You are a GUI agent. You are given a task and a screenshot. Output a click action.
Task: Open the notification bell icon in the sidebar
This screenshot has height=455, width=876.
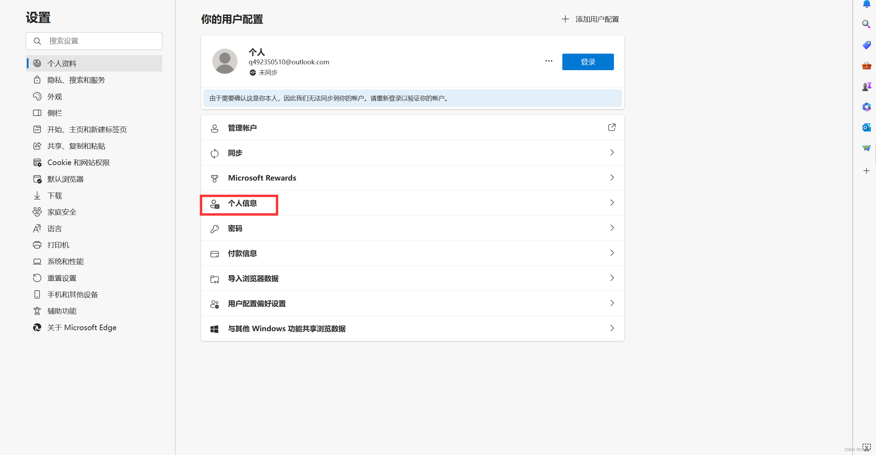click(866, 4)
